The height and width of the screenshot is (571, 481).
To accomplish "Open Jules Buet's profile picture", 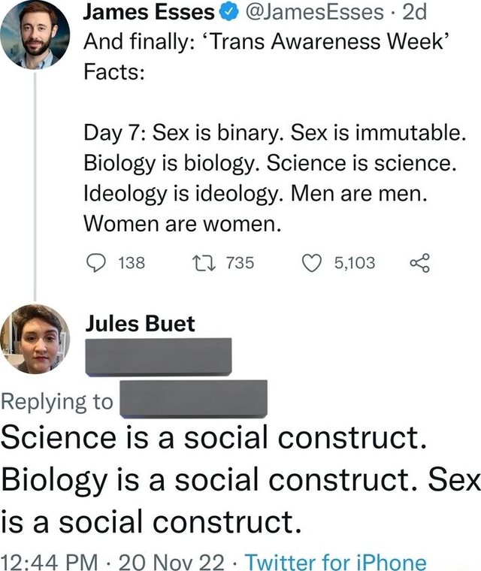I will 35,338.
